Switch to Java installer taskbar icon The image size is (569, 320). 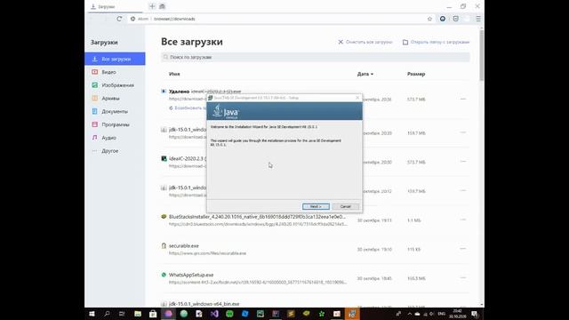tap(352, 314)
